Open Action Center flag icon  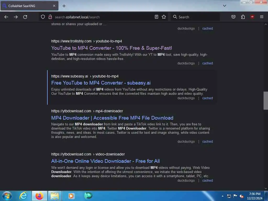coord(235,196)
